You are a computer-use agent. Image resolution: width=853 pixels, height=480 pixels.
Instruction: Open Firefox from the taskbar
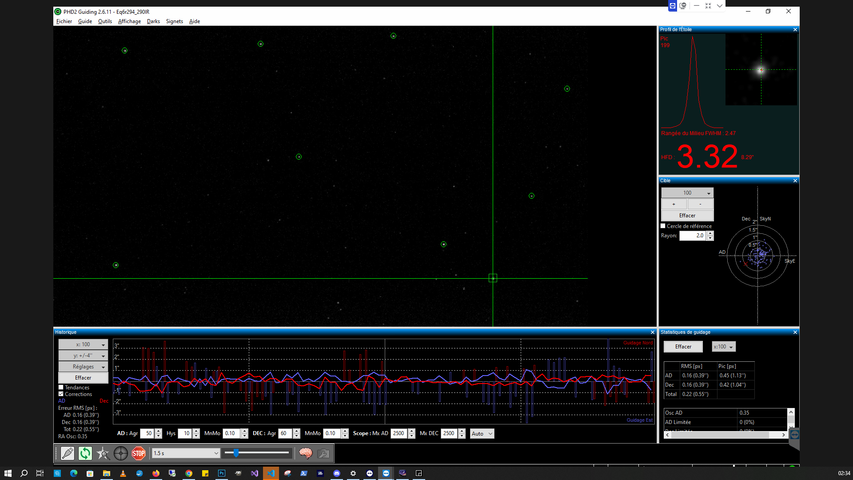coord(156,473)
